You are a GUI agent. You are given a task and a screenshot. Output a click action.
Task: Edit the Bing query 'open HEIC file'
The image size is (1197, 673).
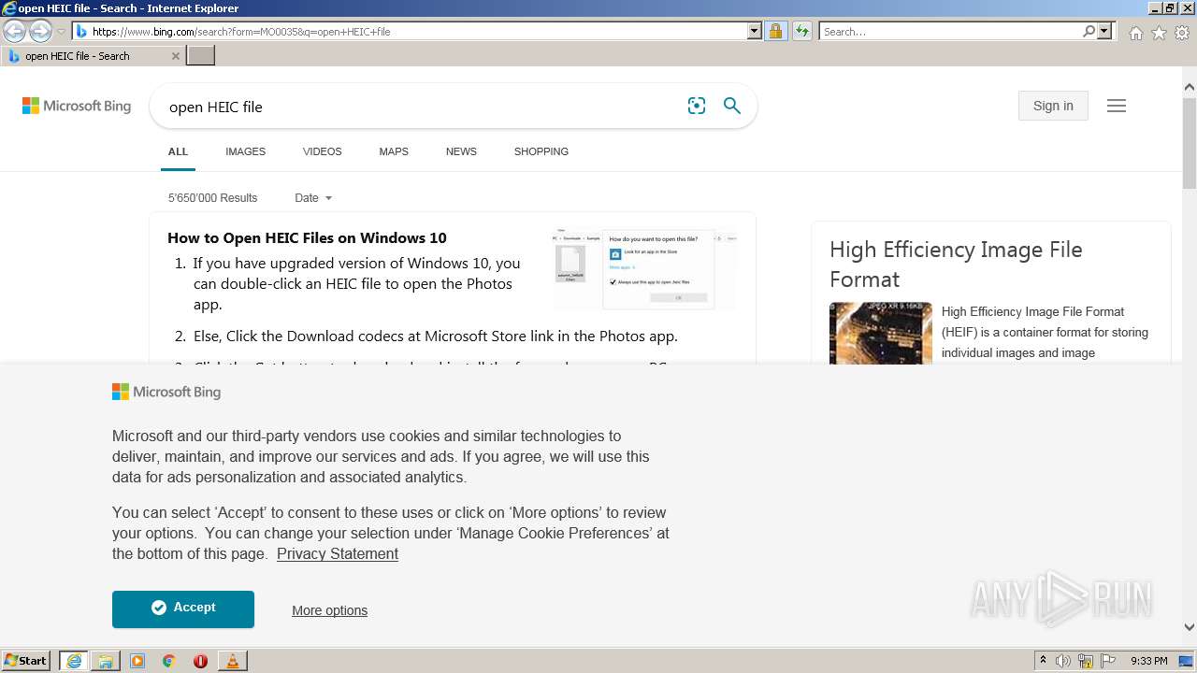(421, 107)
